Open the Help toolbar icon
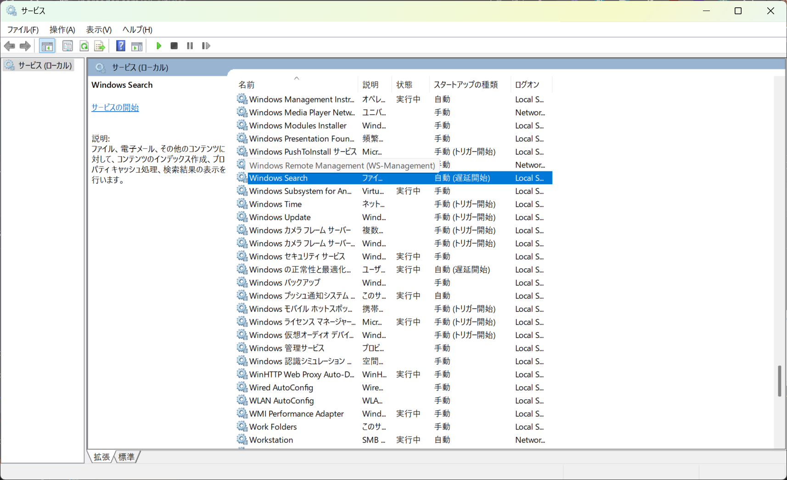Image resolution: width=787 pixels, height=480 pixels. pyautogui.click(x=121, y=46)
